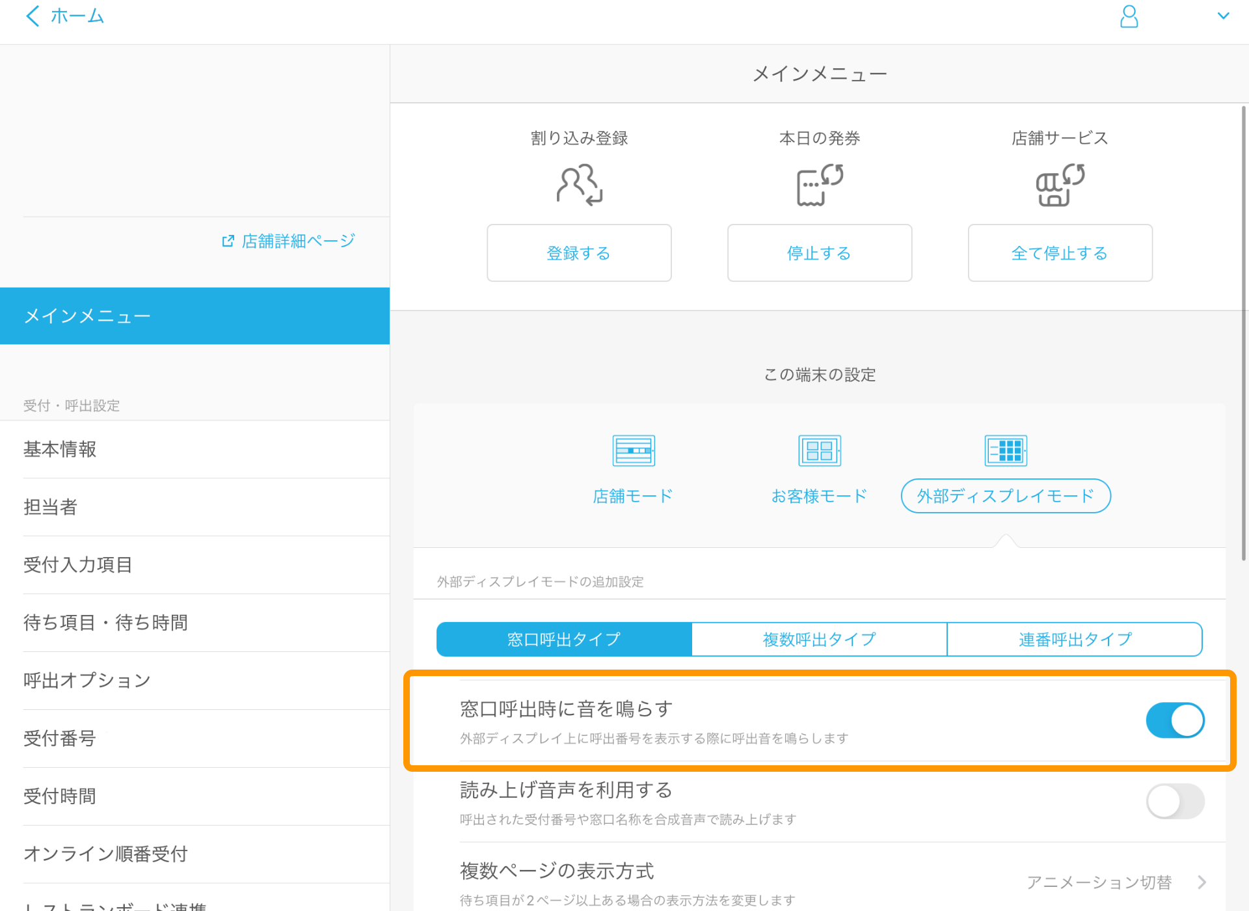The height and width of the screenshot is (911, 1249).
Task: Expand the top-right account dropdown chevron
Action: tap(1223, 16)
